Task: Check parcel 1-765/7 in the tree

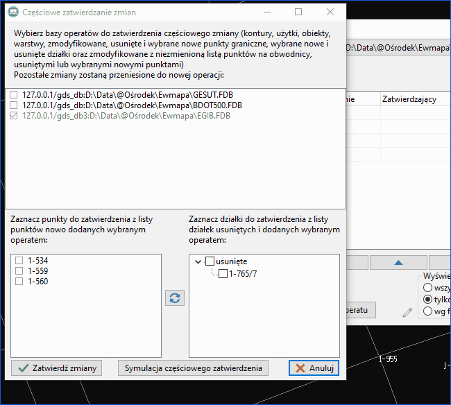Action: click(x=223, y=274)
